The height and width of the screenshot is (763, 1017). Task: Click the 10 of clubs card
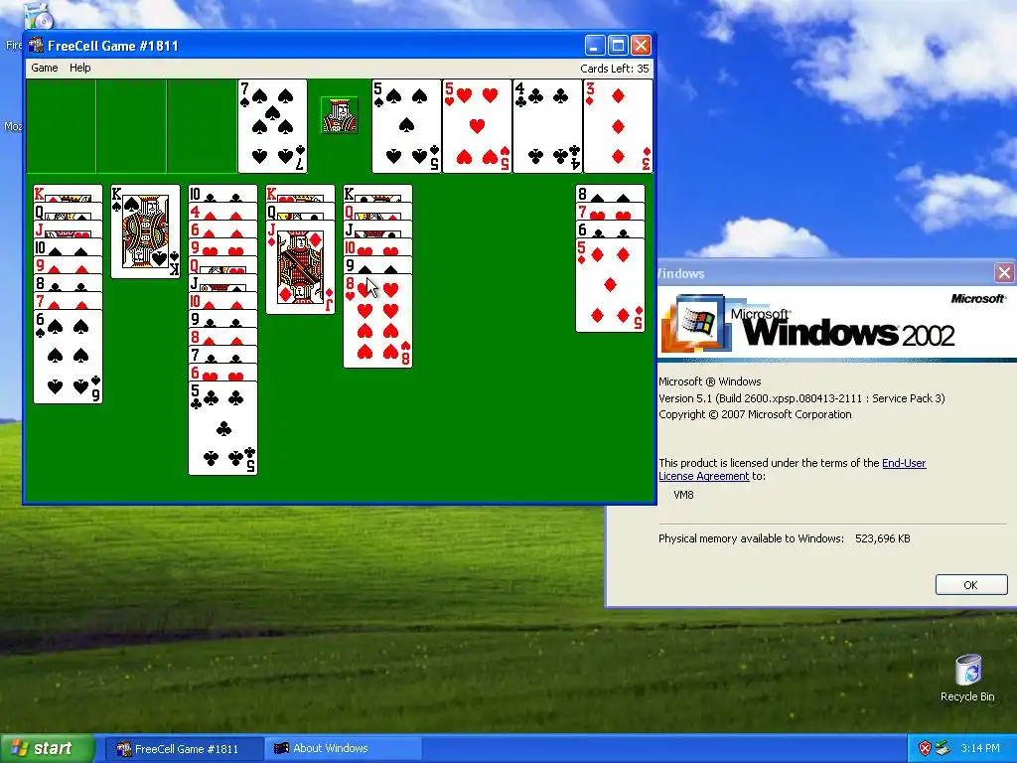pos(222,194)
